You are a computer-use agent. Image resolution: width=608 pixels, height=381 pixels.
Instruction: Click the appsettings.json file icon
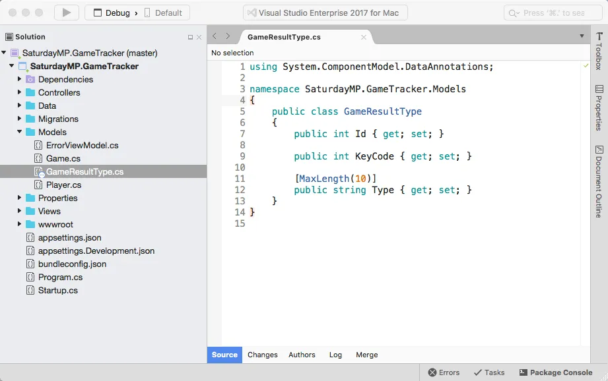click(x=30, y=237)
